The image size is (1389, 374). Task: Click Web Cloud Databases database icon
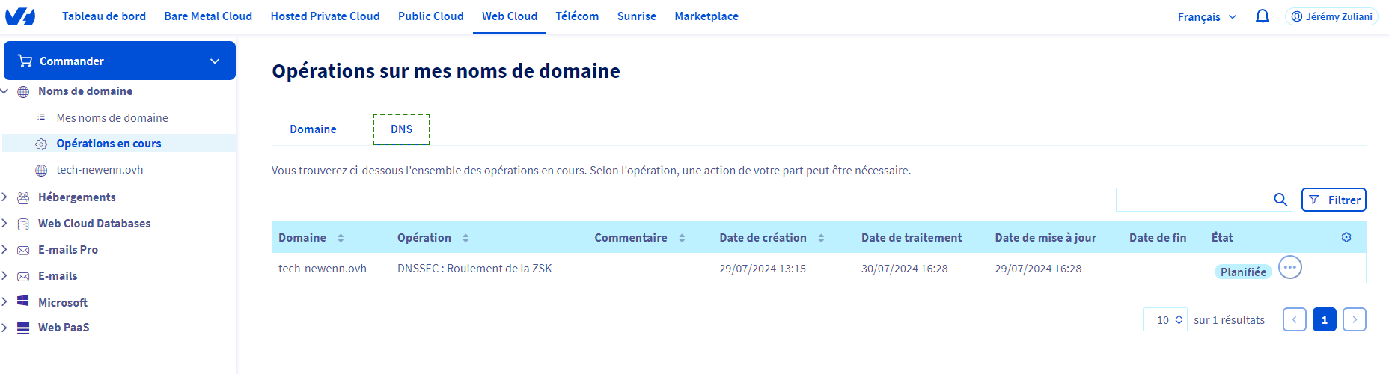coord(23,224)
